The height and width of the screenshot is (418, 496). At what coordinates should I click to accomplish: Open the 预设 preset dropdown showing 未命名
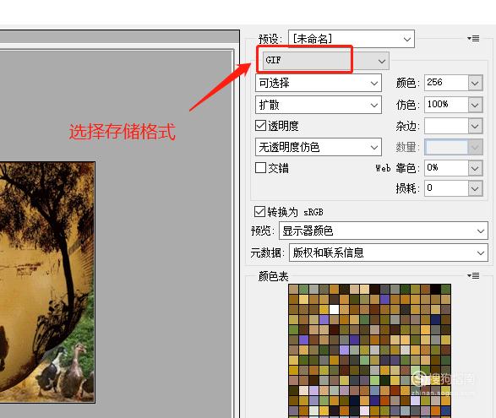click(352, 39)
